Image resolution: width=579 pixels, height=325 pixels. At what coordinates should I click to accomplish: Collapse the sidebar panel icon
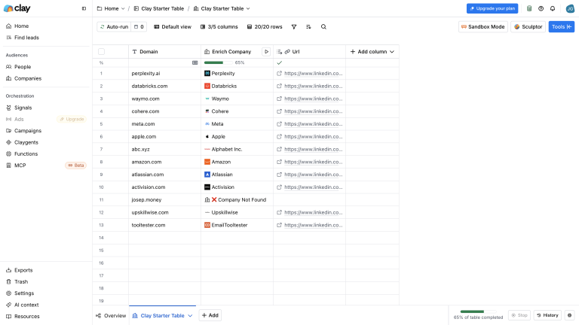coord(84,8)
